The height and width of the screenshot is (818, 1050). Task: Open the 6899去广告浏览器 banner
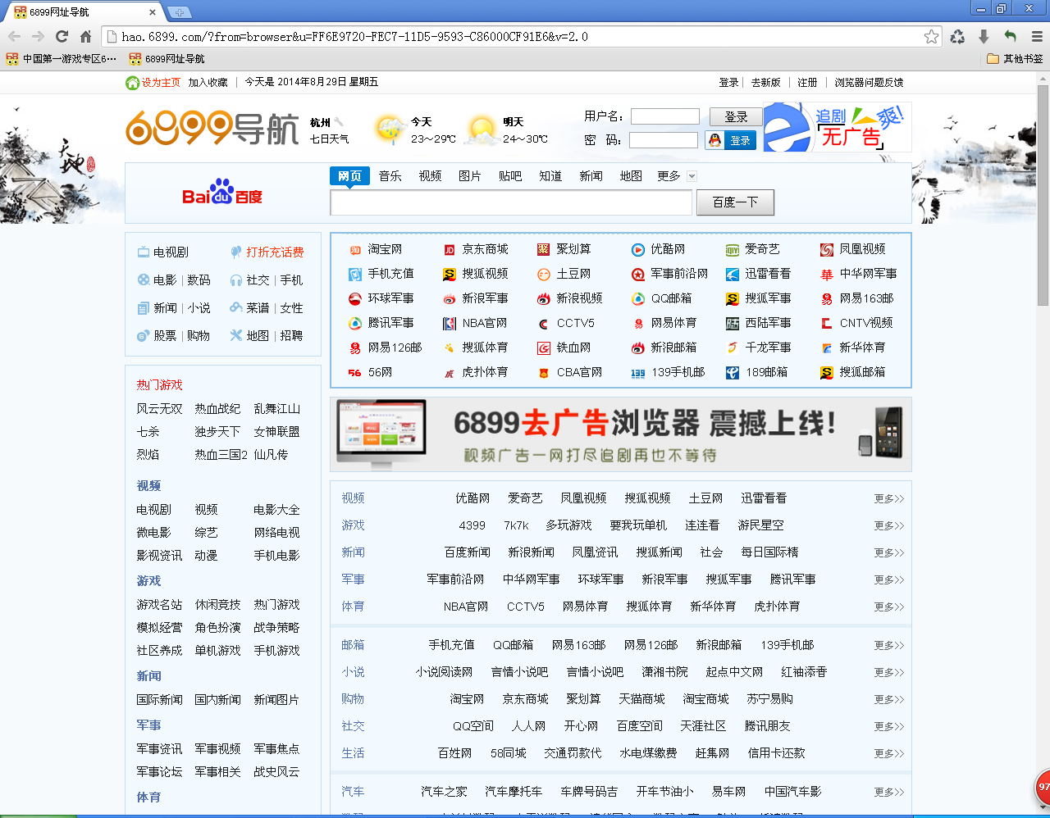click(x=620, y=434)
